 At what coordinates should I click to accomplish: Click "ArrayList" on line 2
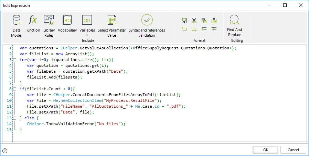click(76, 54)
